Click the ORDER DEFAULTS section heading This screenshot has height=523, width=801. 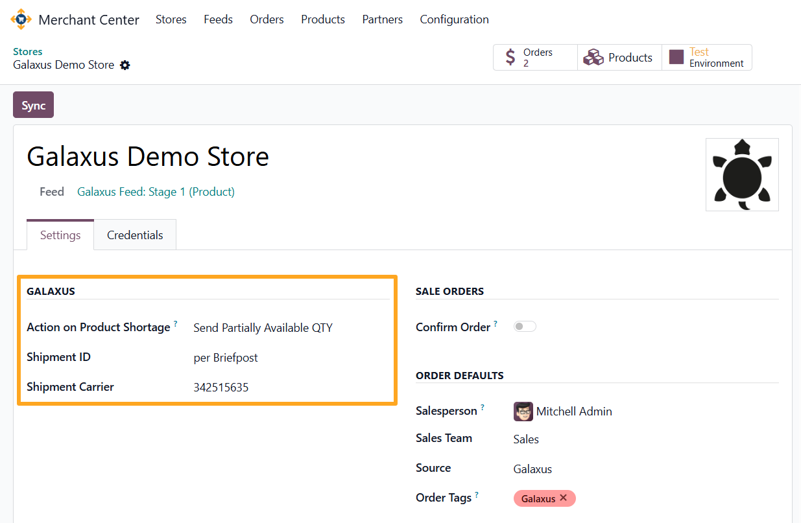(x=460, y=376)
